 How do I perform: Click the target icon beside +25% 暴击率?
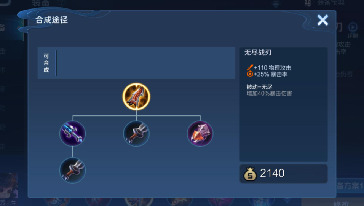[250, 74]
